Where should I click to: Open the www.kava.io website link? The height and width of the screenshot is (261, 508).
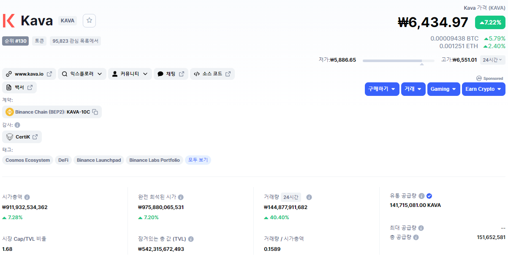point(29,74)
